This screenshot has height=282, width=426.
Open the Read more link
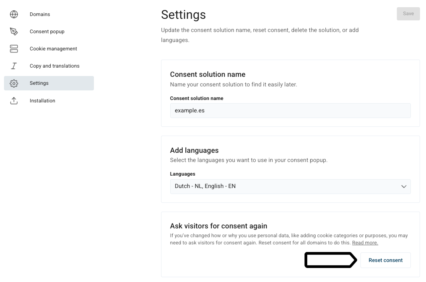pyautogui.click(x=364, y=242)
